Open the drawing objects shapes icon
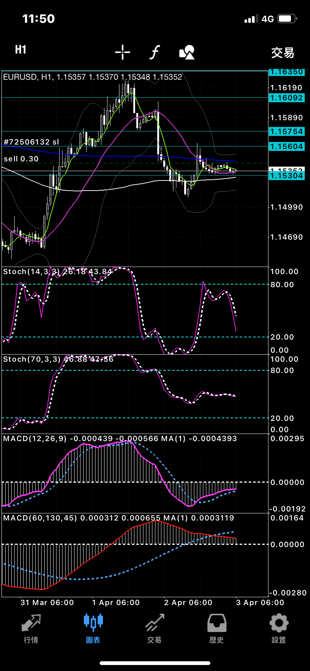 [x=187, y=52]
